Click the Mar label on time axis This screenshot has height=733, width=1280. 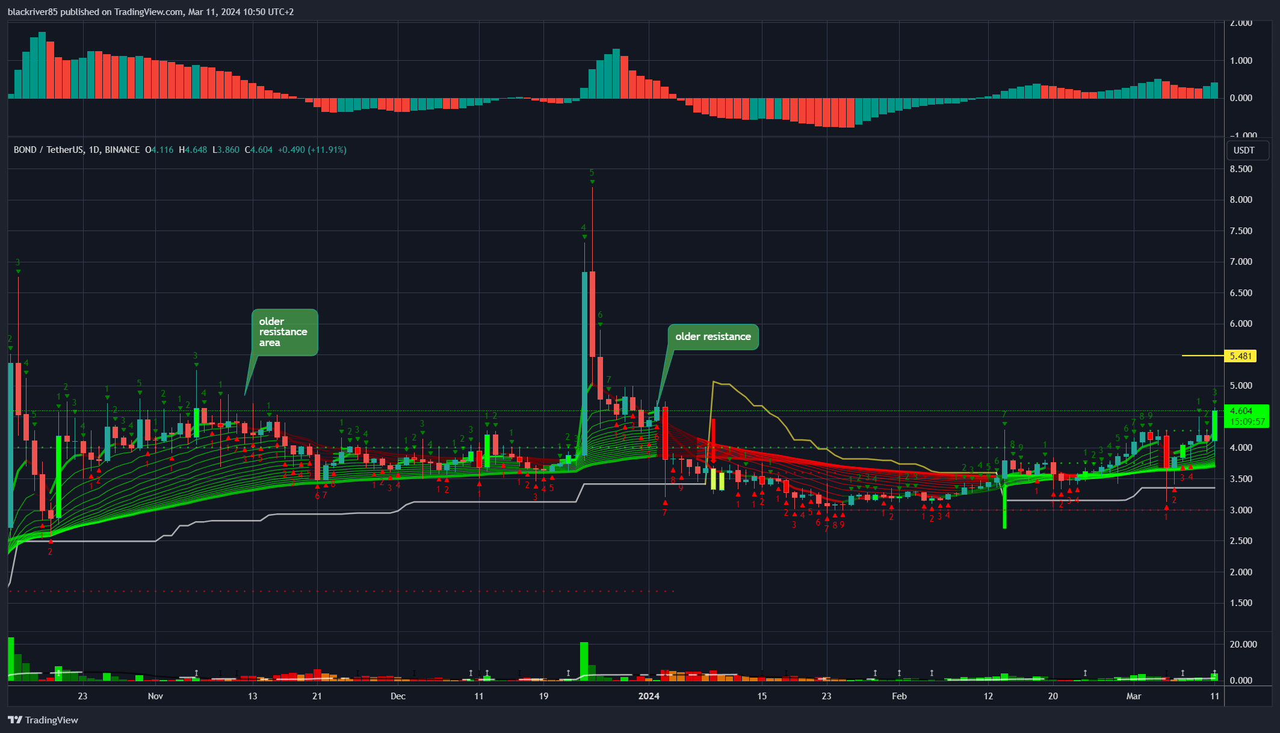[1134, 696]
